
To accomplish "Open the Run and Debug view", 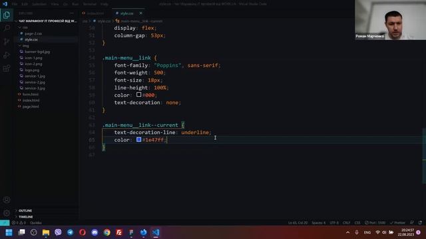I will pos(7,54).
